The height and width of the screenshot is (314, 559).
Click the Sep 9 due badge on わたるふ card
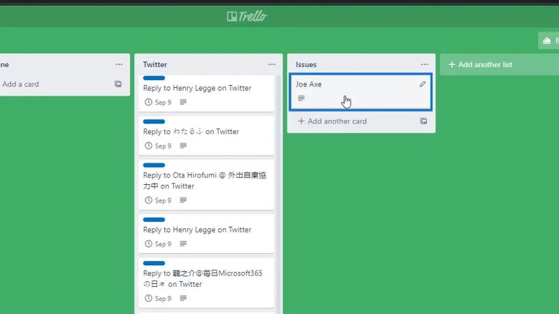coord(159,146)
